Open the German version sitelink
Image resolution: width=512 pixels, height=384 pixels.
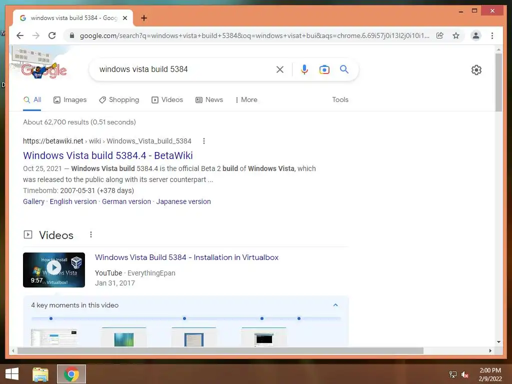tap(126, 201)
